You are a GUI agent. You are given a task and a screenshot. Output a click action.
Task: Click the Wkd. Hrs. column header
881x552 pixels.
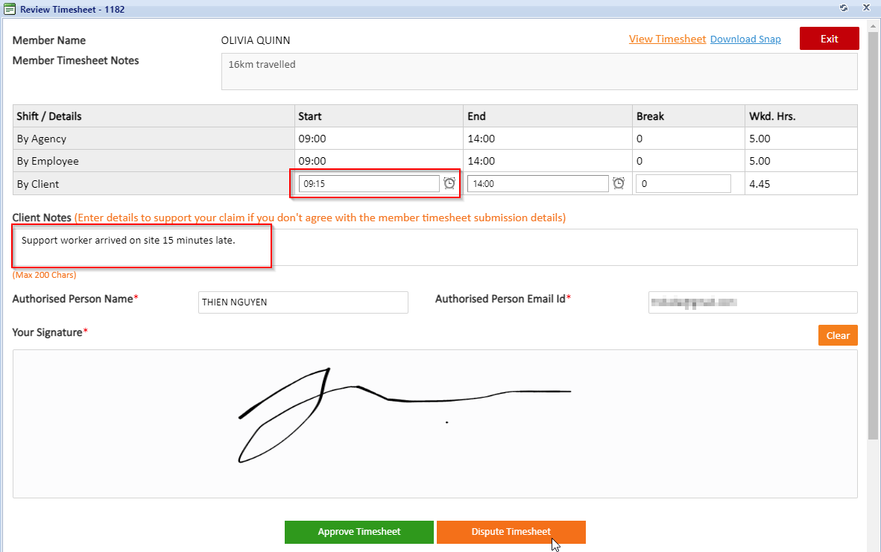pos(772,116)
